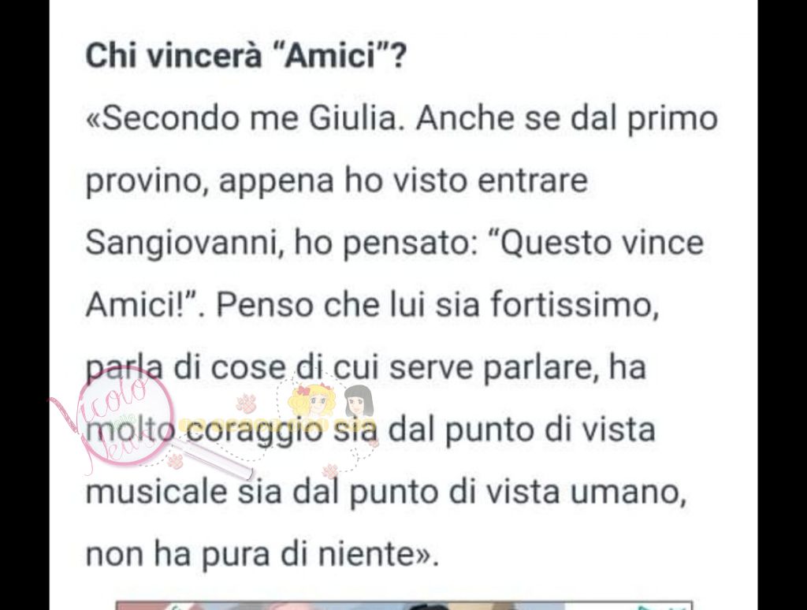The width and height of the screenshot is (807, 610).
Task: Click the magnifying glass handle
Action: (x=213, y=457)
